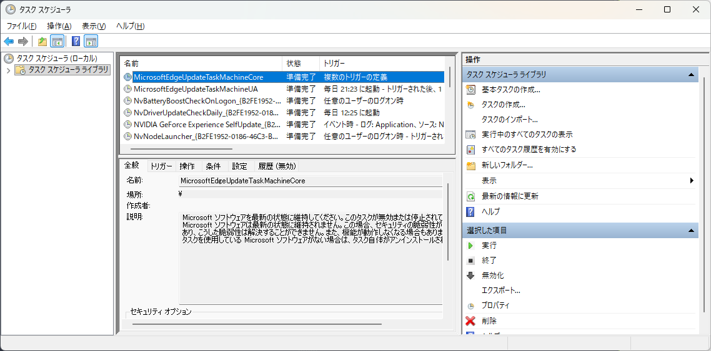
Task: Collapse the タスク スケジューラ ライブラリ actions section
Action: [690, 75]
